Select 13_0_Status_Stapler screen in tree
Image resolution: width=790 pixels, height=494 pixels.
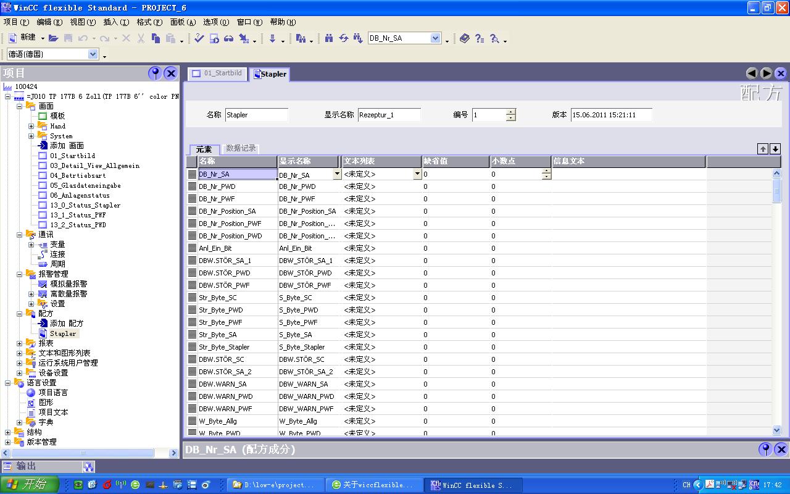coord(85,205)
